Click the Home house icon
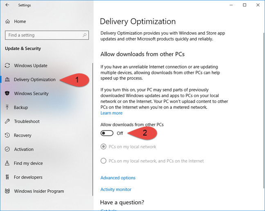This screenshot has width=265, height=211. (x=7, y=21)
